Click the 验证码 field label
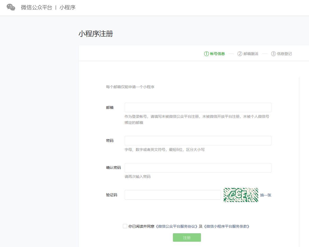Image resolution: width=309 pixels, height=247 pixels. [111, 195]
